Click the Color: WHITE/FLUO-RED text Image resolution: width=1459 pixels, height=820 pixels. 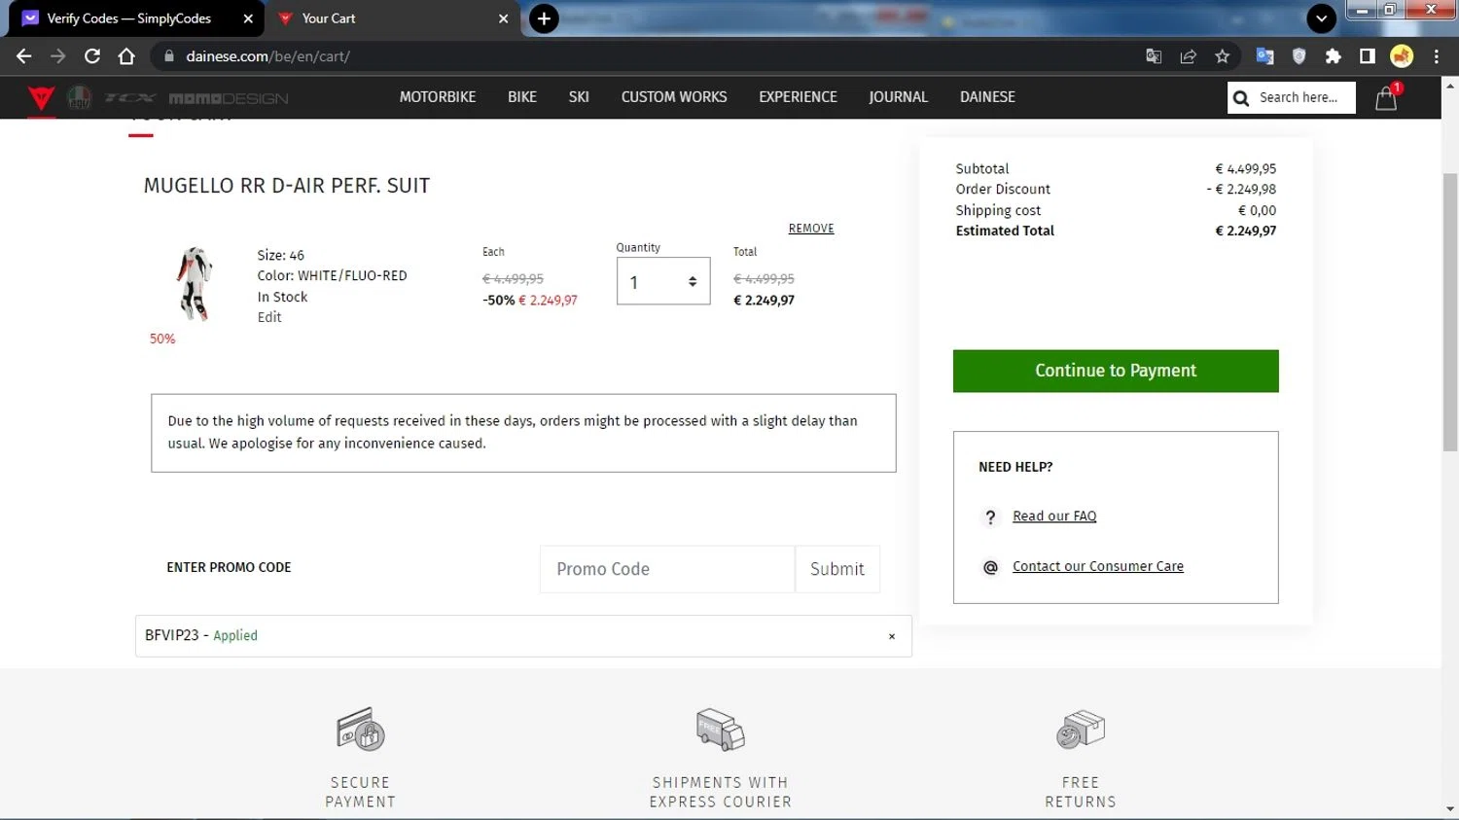tap(332, 276)
